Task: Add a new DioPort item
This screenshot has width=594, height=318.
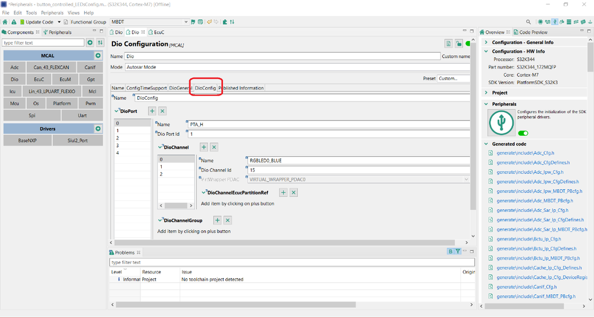Action: [152, 111]
